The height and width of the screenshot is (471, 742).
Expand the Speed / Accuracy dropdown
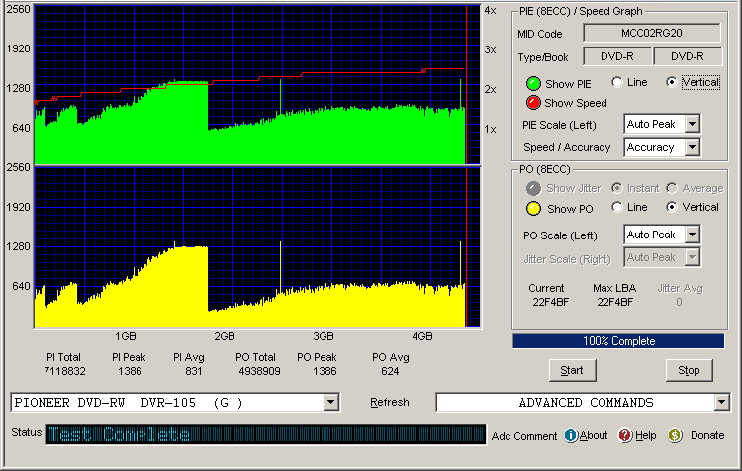coord(692,147)
